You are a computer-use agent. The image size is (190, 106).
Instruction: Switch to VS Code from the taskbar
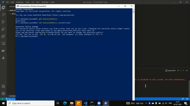point(85,103)
